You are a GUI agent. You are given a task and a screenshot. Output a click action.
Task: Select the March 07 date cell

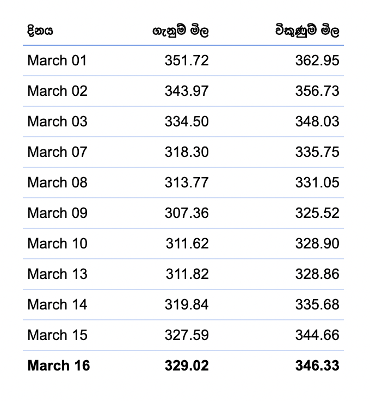57,152
